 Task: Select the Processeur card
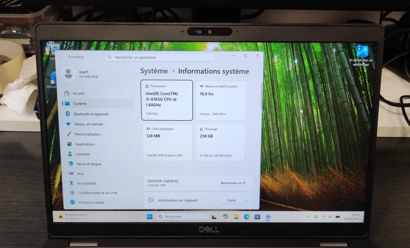tap(167, 100)
